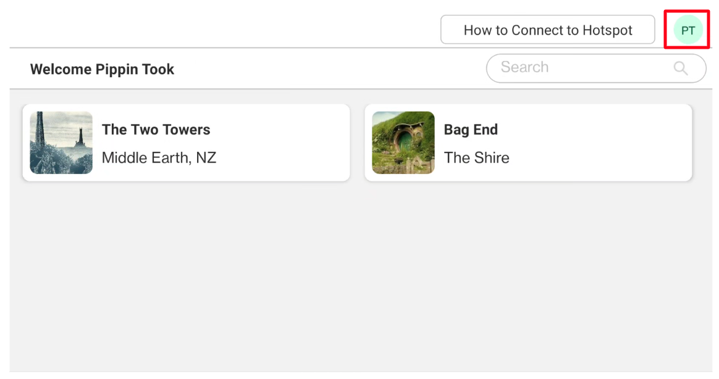Focus the Search input field

(x=596, y=69)
